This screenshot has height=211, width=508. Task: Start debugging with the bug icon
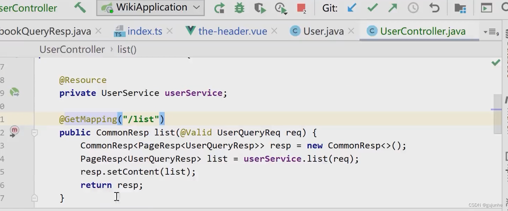[x=239, y=8]
